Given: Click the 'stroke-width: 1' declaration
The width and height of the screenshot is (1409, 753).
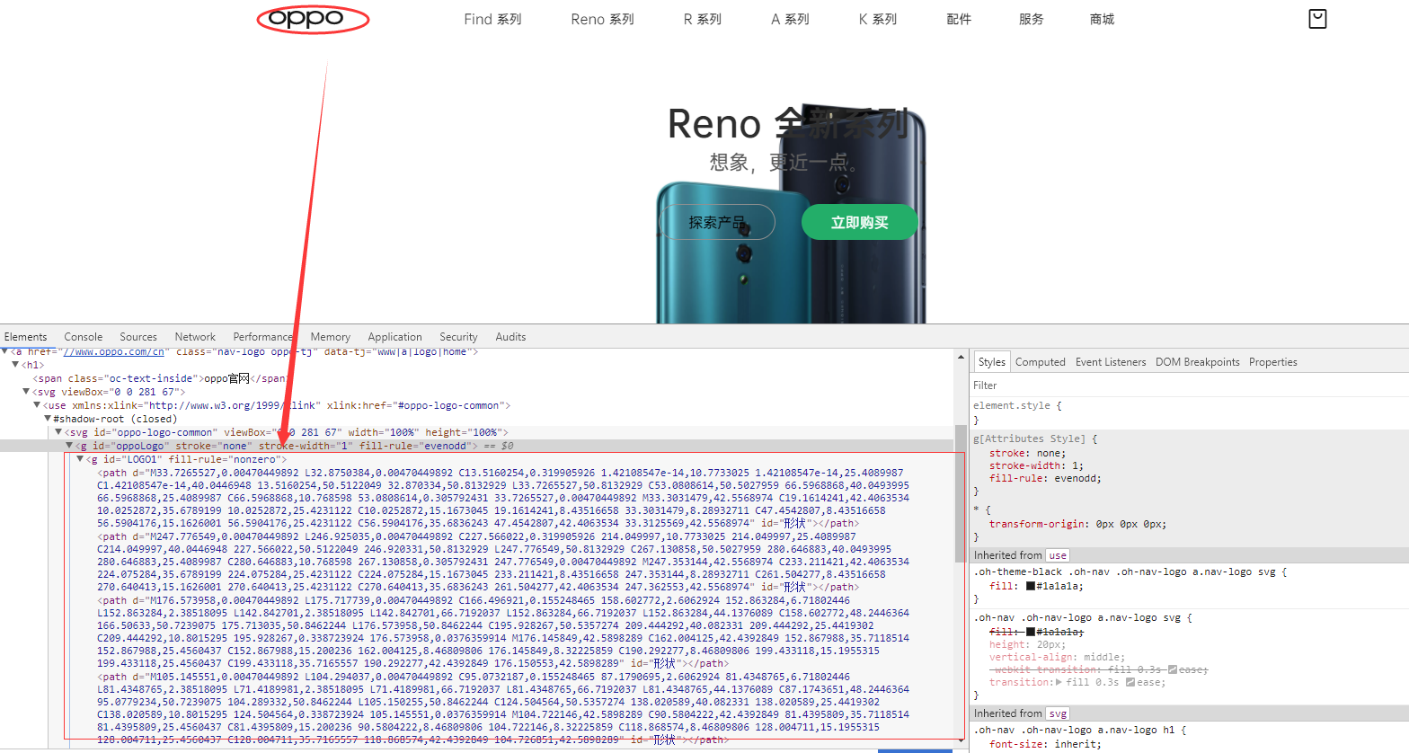Looking at the screenshot, I should click(x=1036, y=465).
